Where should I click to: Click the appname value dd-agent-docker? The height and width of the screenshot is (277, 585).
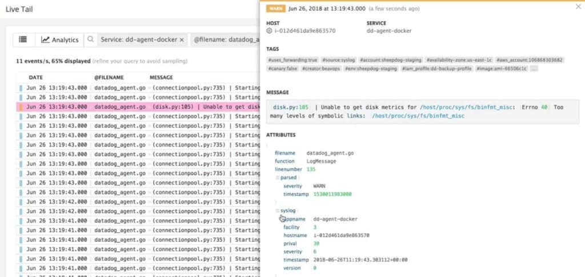click(335, 219)
